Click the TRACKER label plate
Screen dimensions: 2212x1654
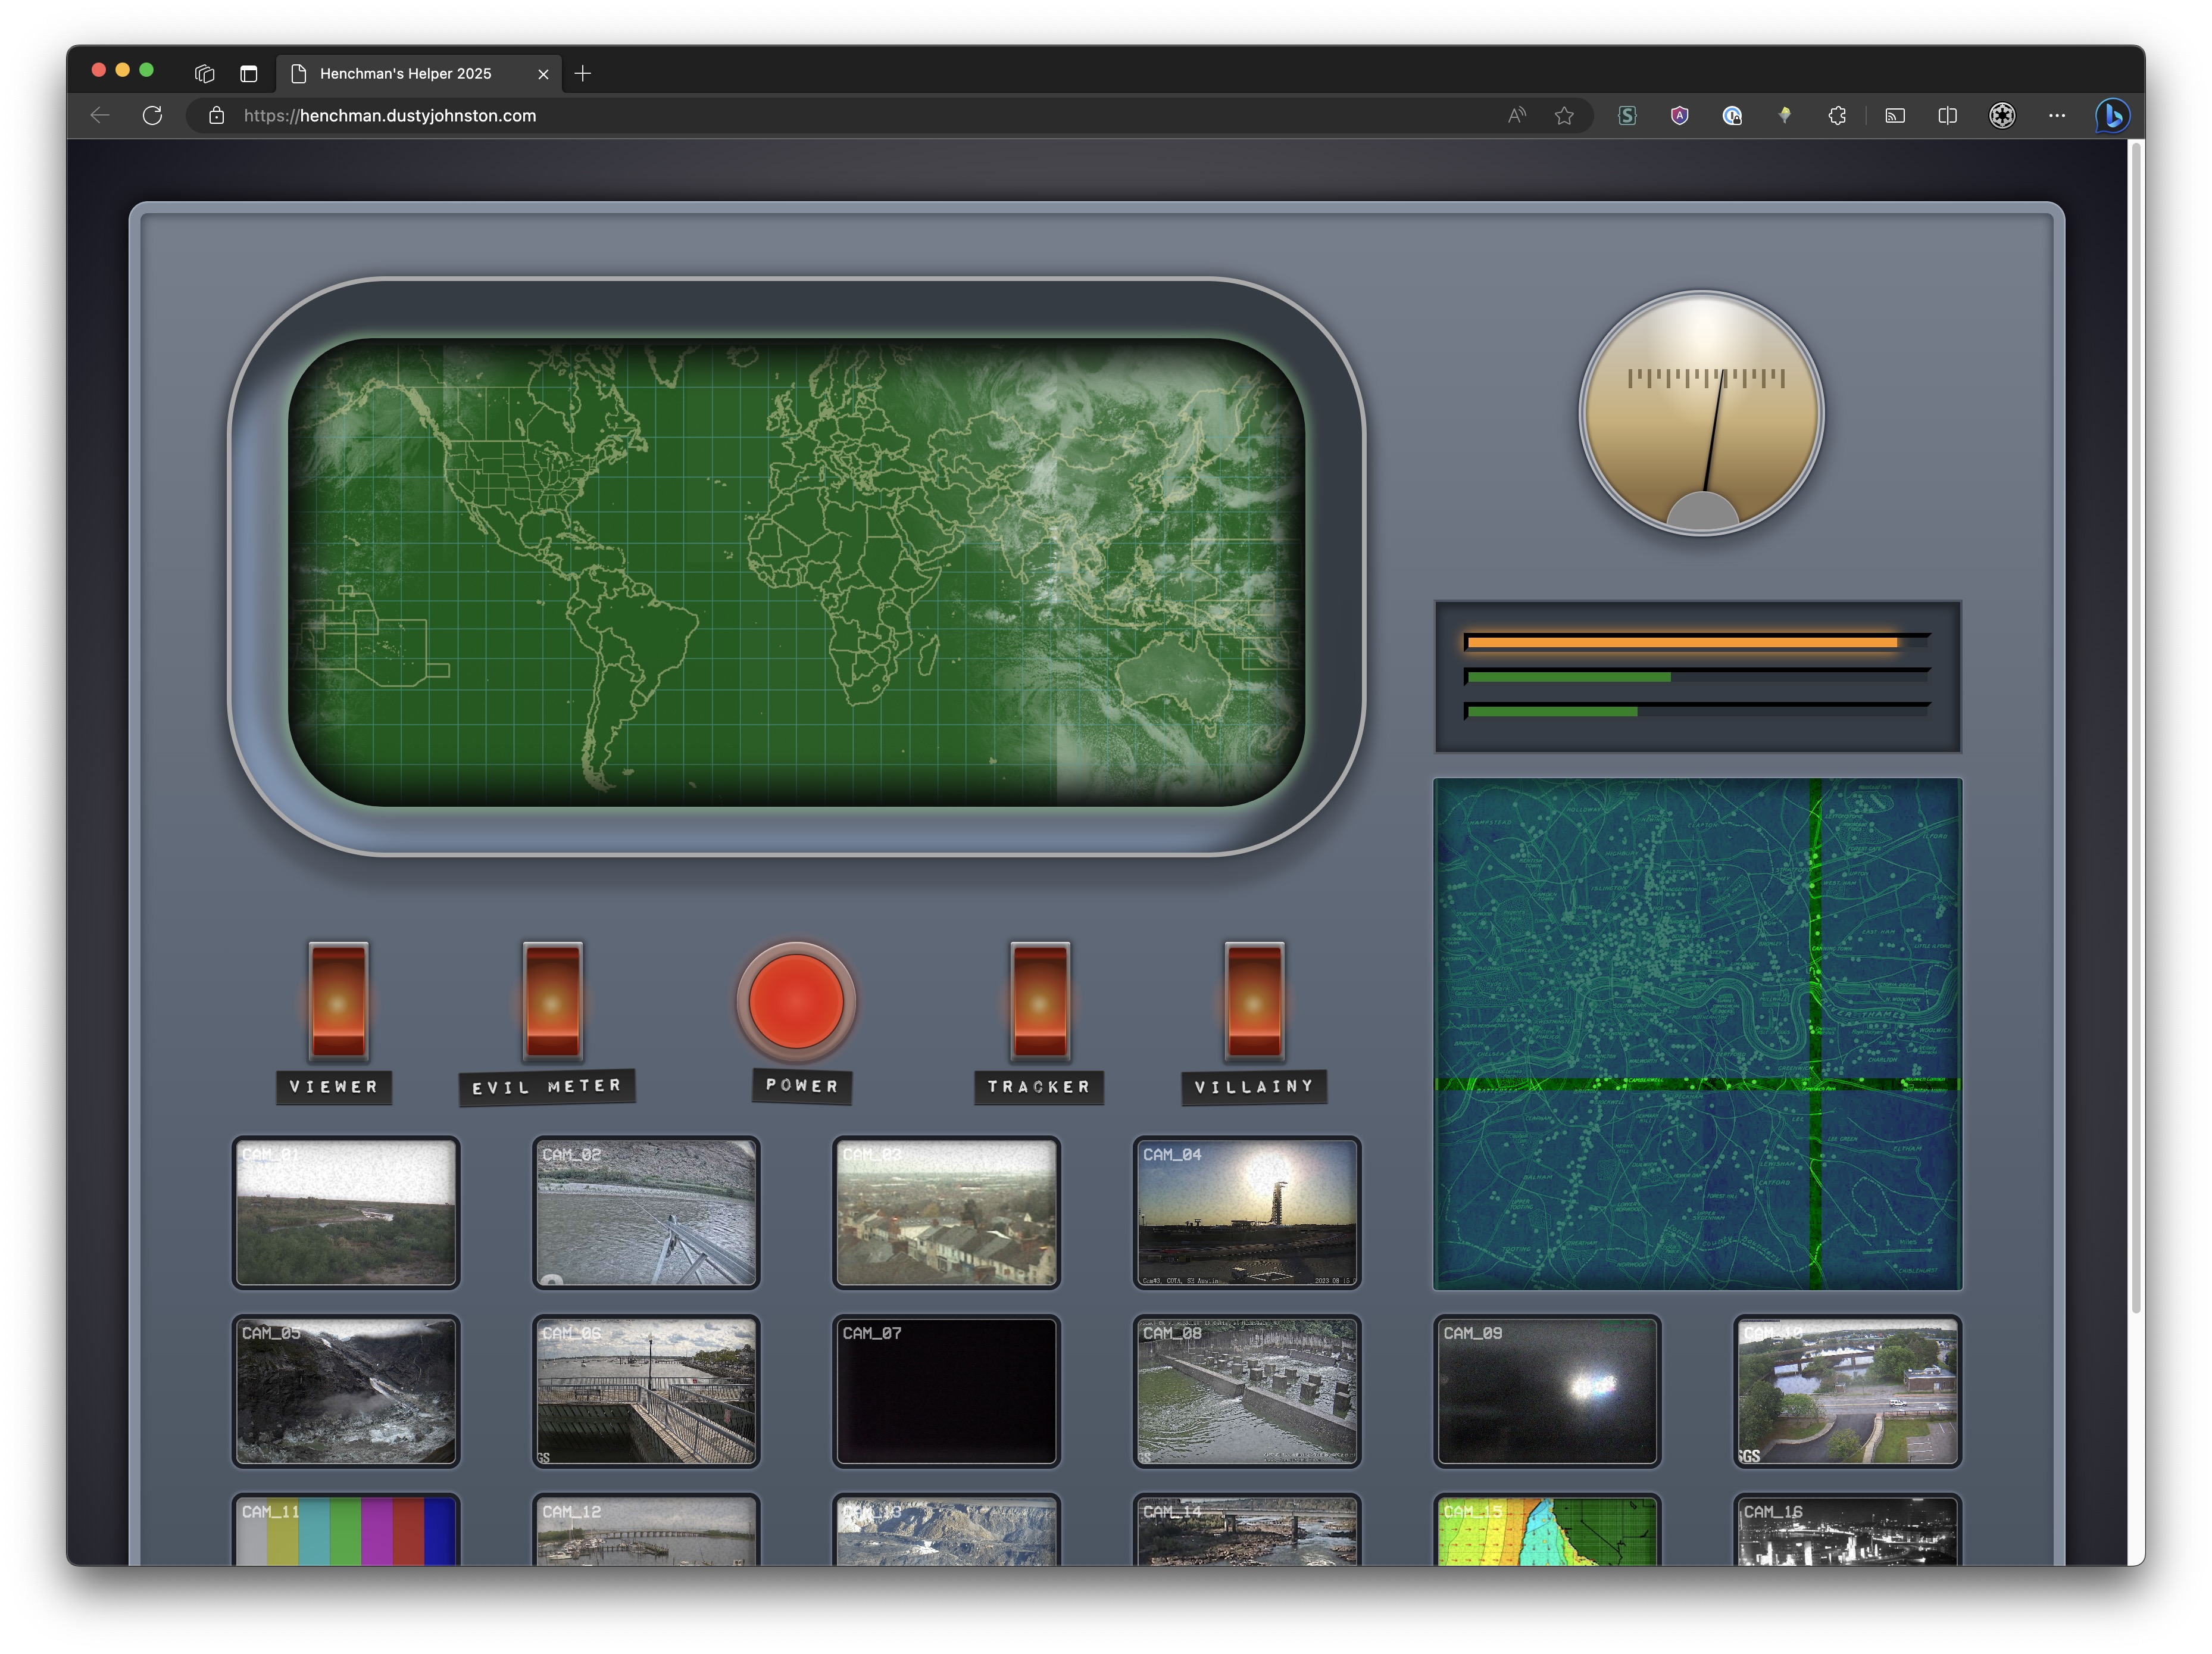pos(1039,1087)
